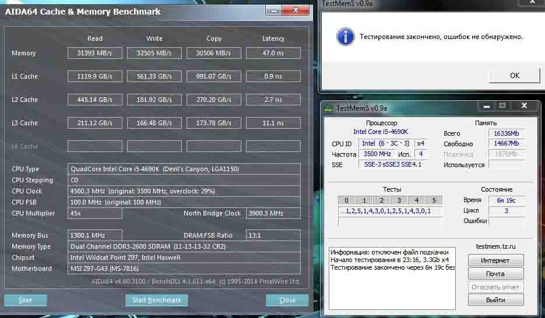Click CPU Multiplier 45x field

tap(94, 213)
